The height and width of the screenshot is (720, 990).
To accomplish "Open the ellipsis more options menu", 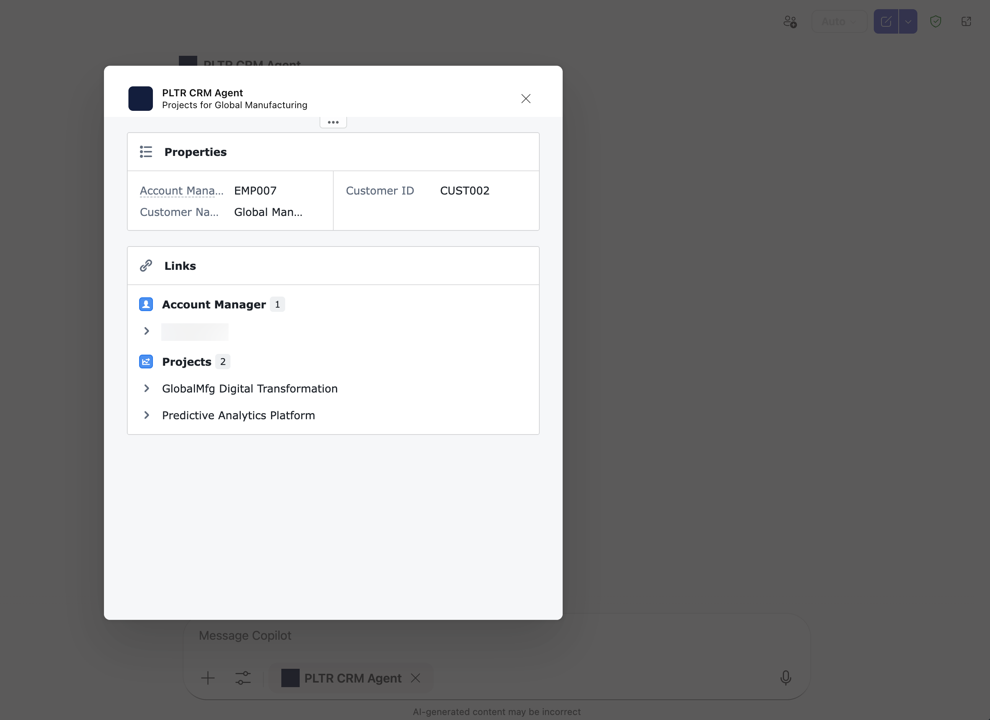I will tap(333, 122).
